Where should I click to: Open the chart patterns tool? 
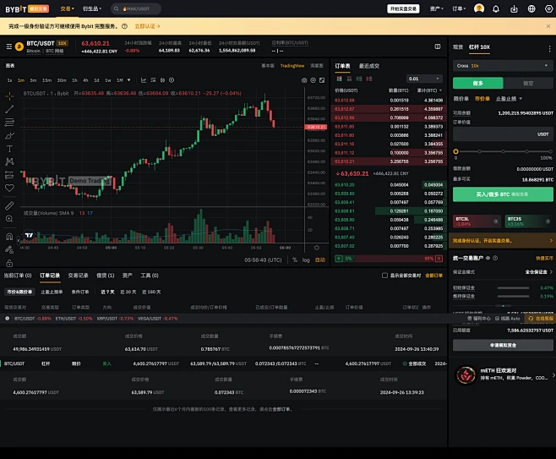pos(9,161)
